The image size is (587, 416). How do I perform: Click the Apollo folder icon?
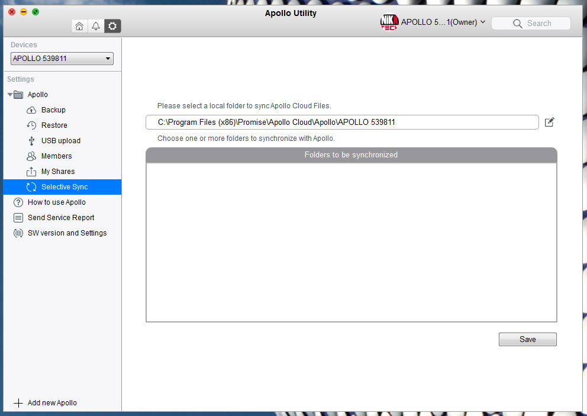pyautogui.click(x=18, y=95)
